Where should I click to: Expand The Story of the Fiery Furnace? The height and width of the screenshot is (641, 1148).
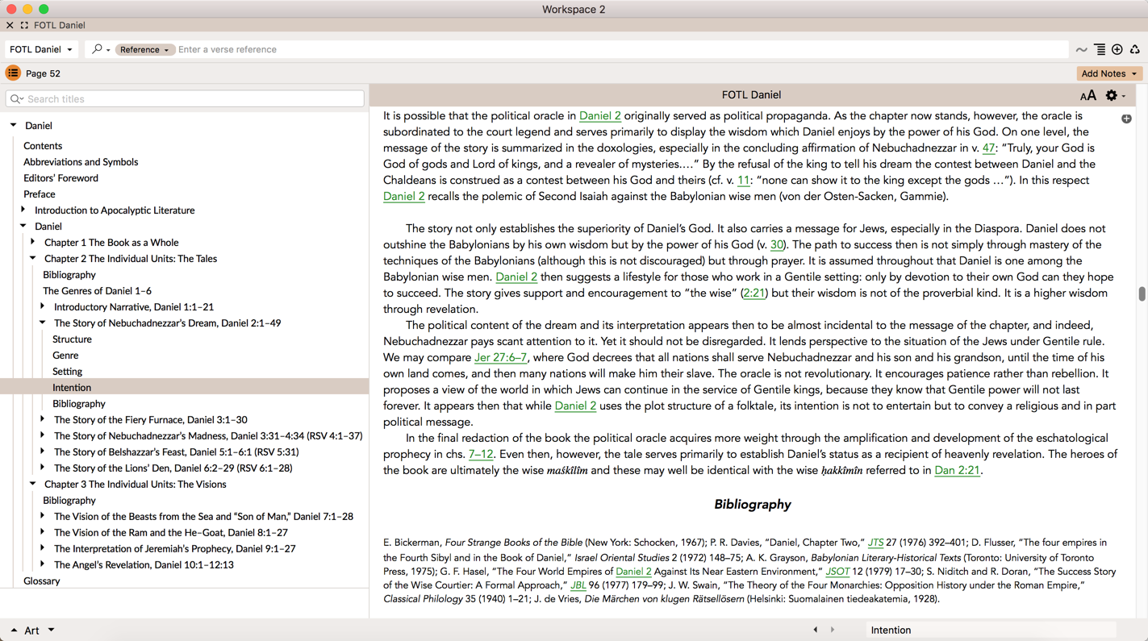pos(43,419)
